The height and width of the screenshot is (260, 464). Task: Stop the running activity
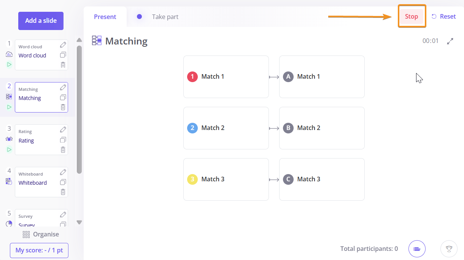[412, 16]
